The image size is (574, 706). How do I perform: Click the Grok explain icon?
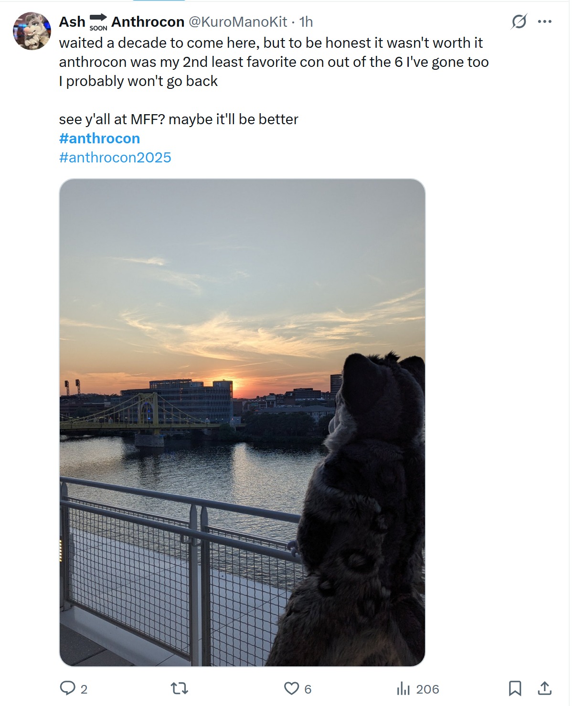click(x=519, y=21)
